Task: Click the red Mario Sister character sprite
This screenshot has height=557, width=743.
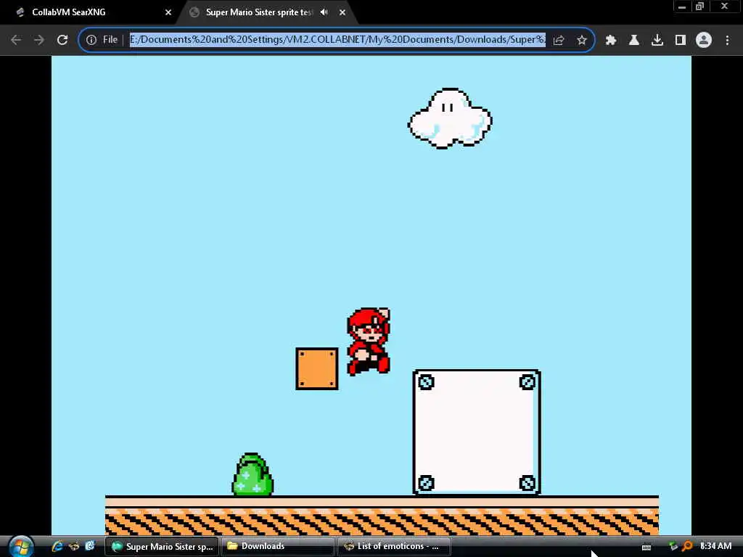Action: coord(369,342)
